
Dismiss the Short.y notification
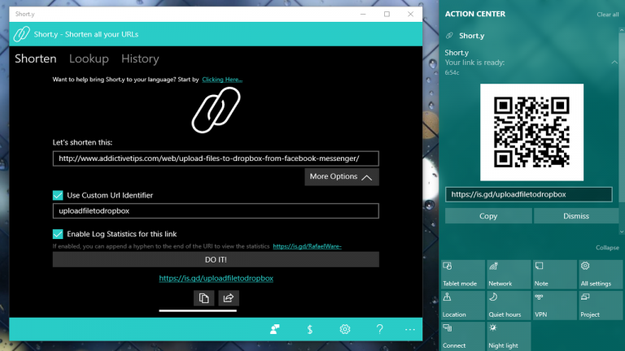pyautogui.click(x=576, y=215)
